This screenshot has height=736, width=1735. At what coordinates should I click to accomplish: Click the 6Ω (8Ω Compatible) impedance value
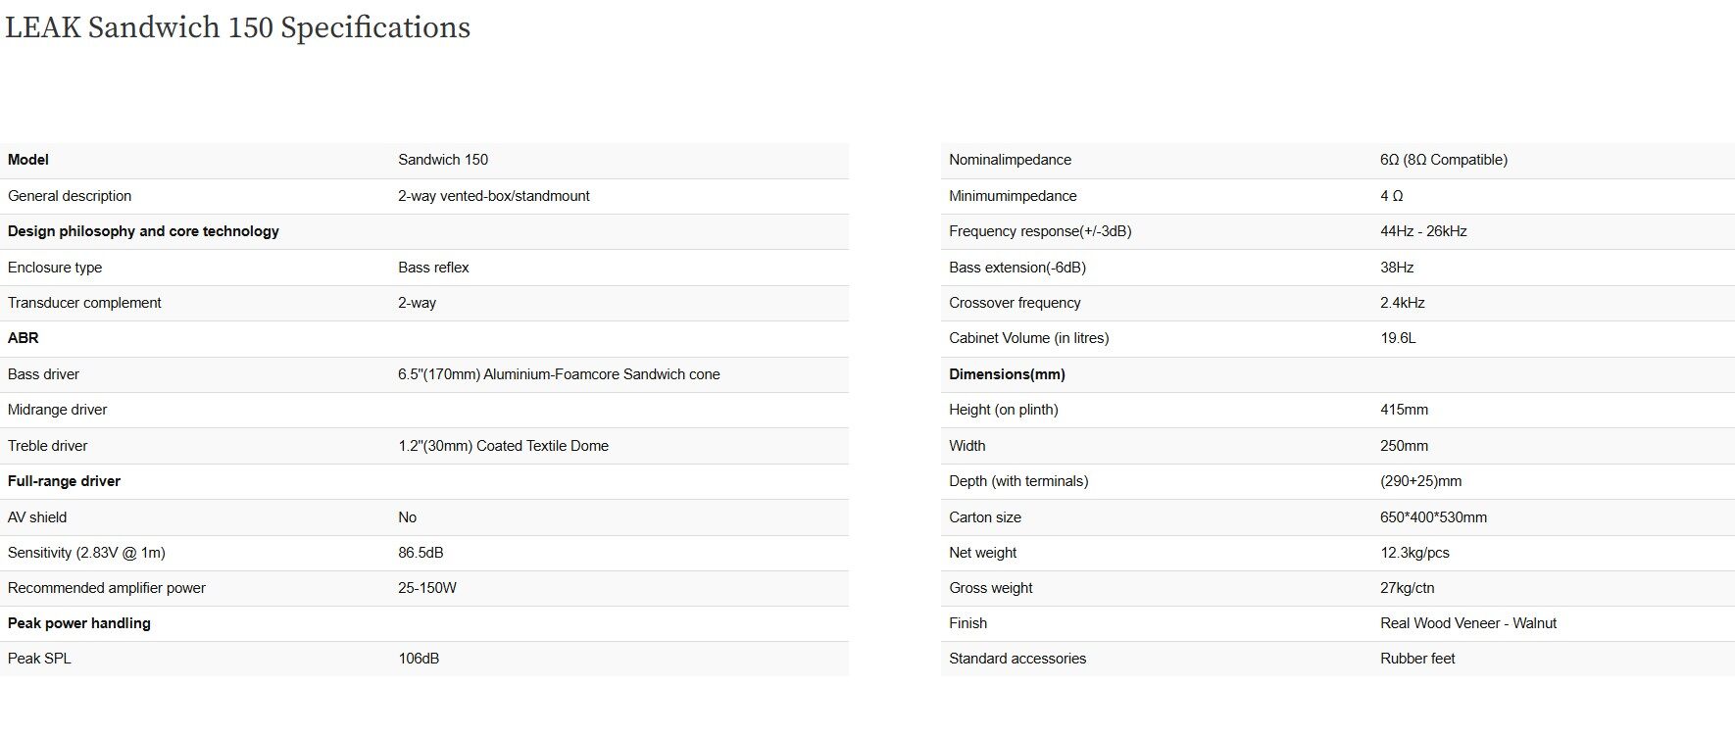coord(1443,160)
